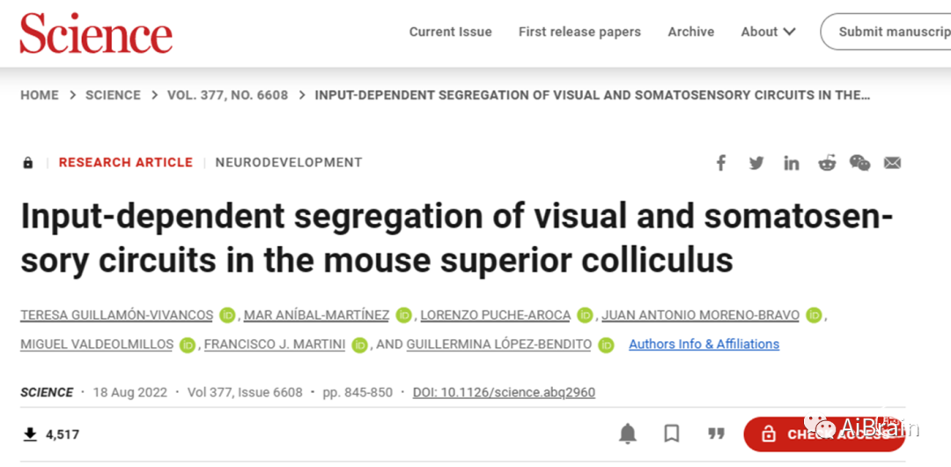
Task: Open the Archive menu item
Action: click(690, 32)
